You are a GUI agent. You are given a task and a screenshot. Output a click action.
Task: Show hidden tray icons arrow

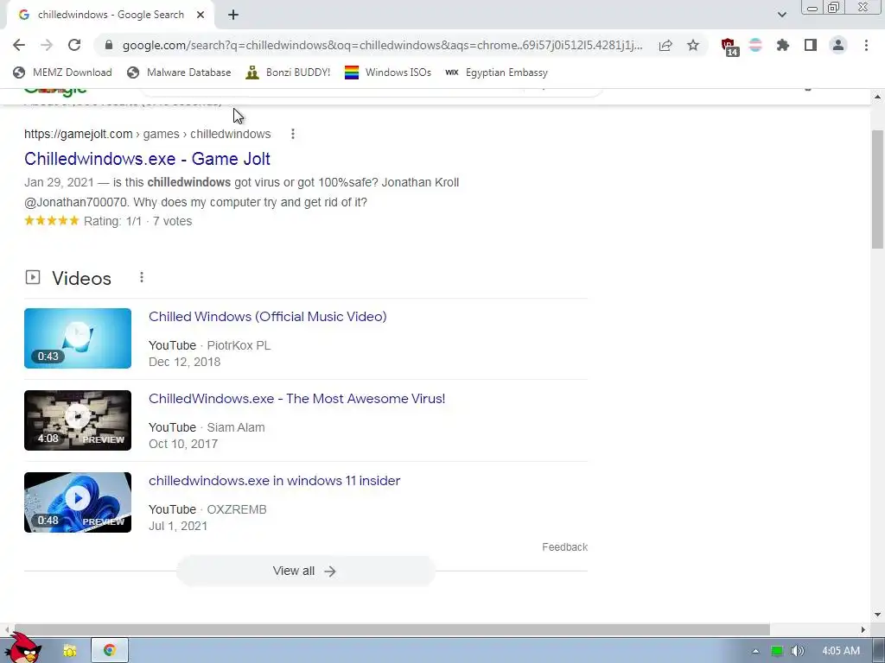tap(755, 651)
